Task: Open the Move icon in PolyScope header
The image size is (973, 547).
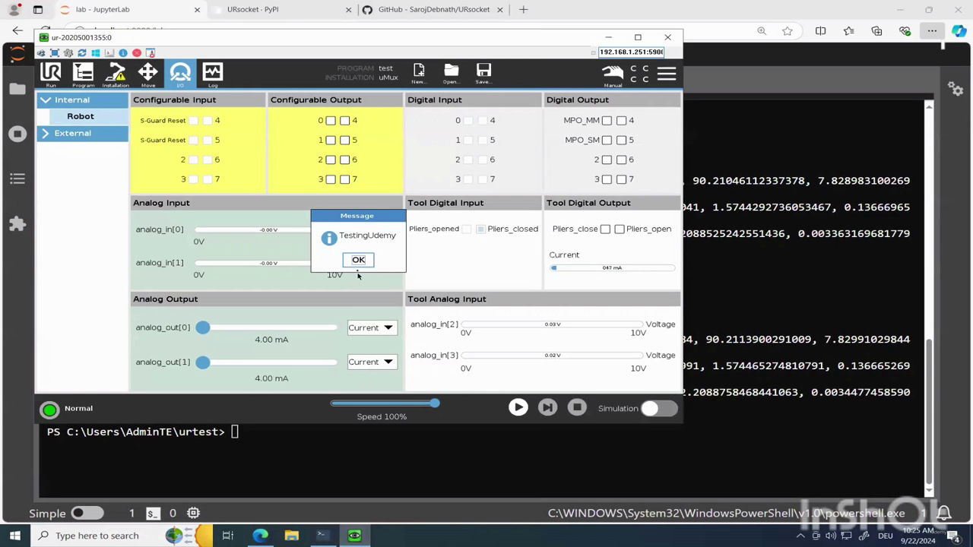Action: click(x=147, y=74)
